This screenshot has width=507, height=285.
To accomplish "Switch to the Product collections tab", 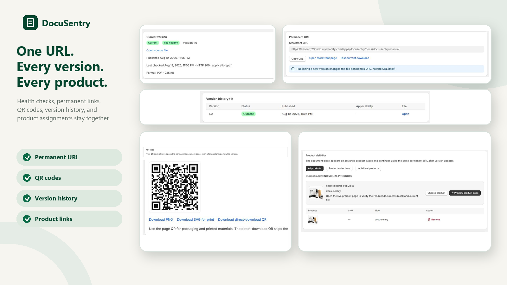I will coord(339,168).
